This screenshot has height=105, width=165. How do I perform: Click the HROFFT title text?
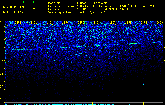pyautogui.click(x=16, y=2)
